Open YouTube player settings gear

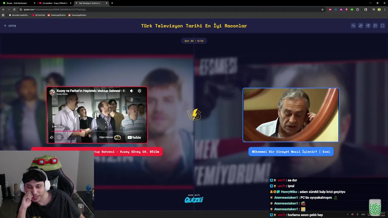(x=139, y=91)
